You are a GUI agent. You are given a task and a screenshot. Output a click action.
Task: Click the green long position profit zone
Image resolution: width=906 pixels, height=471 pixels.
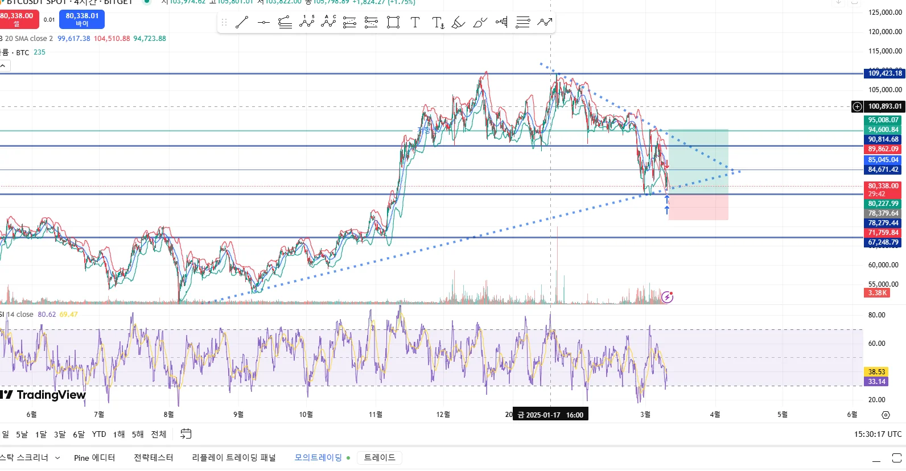point(698,161)
